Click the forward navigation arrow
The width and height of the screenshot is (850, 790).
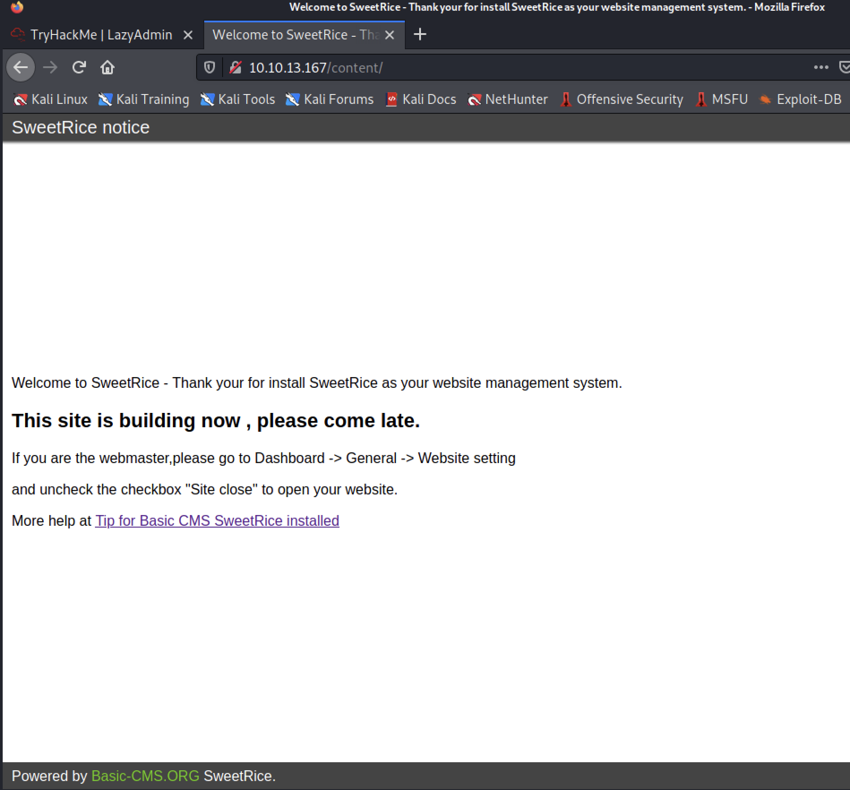click(50, 68)
